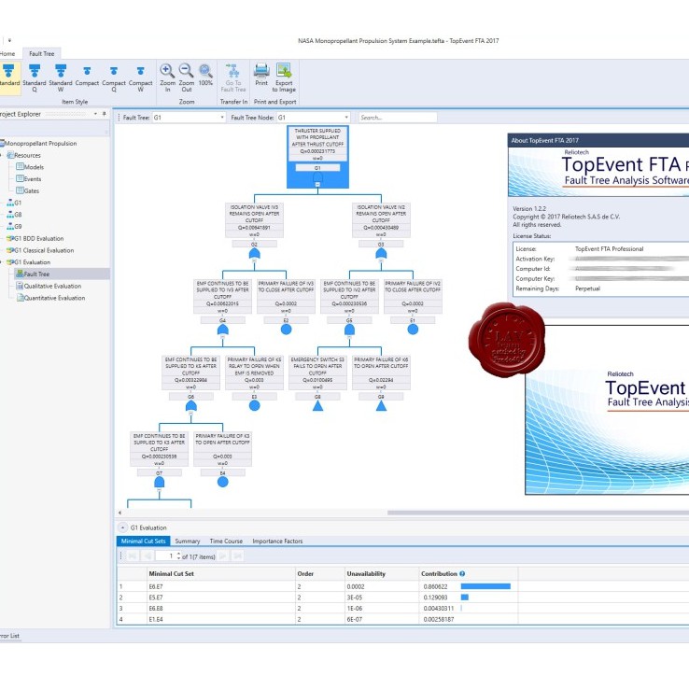The height and width of the screenshot is (689, 689).
Task: Reset zoom with the 100% icon
Action: click(x=205, y=71)
